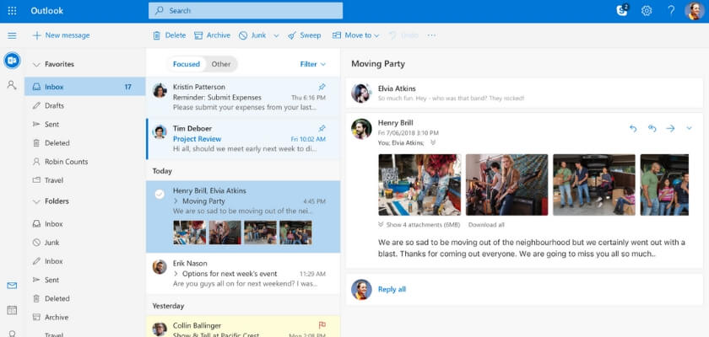This screenshot has height=337, width=709.
Task: Click Reply all at bottom
Action: (392, 289)
